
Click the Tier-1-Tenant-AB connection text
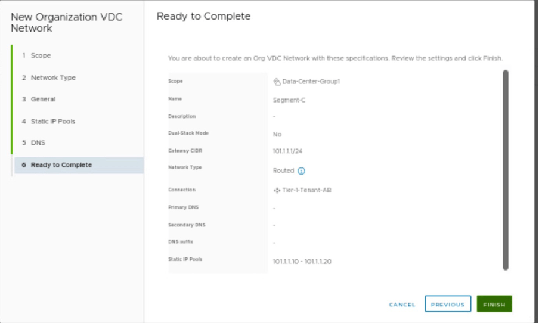tap(306, 190)
